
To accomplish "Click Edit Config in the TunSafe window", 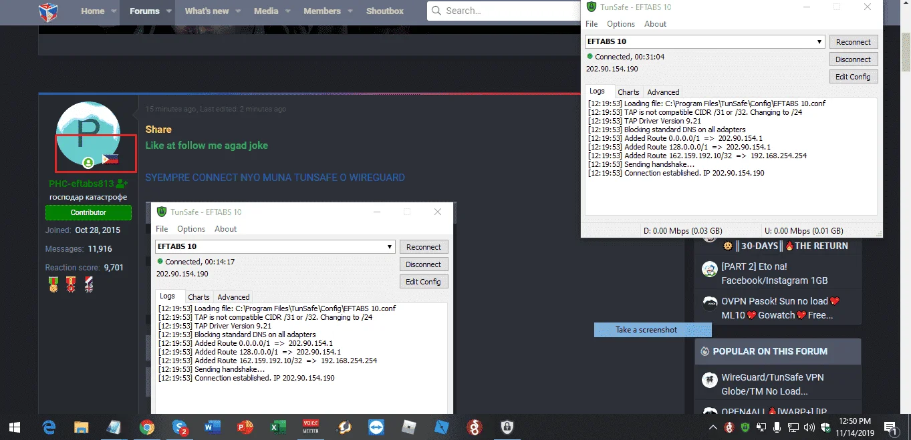I will 854,76.
